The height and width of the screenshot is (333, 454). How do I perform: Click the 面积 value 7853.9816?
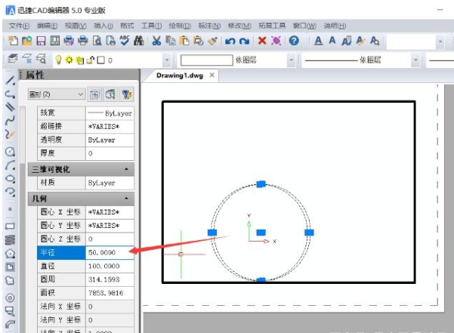point(110,293)
